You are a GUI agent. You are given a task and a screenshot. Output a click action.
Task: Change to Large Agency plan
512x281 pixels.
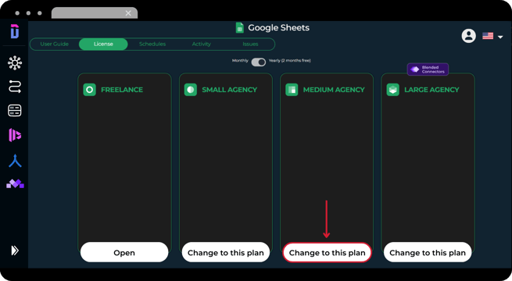pyautogui.click(x=428, y=252)
